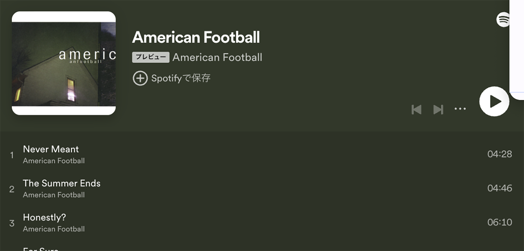Click the Spotify logo icon
This screenshot has height=251, width=524.
coord(503,20)
